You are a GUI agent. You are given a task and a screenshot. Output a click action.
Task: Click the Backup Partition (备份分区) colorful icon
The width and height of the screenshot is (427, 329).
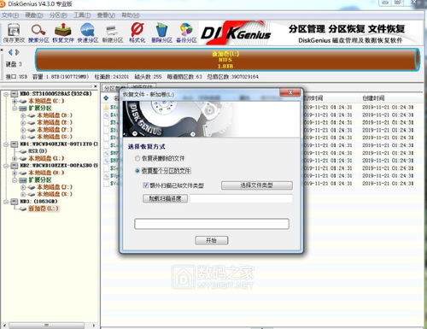186,32
